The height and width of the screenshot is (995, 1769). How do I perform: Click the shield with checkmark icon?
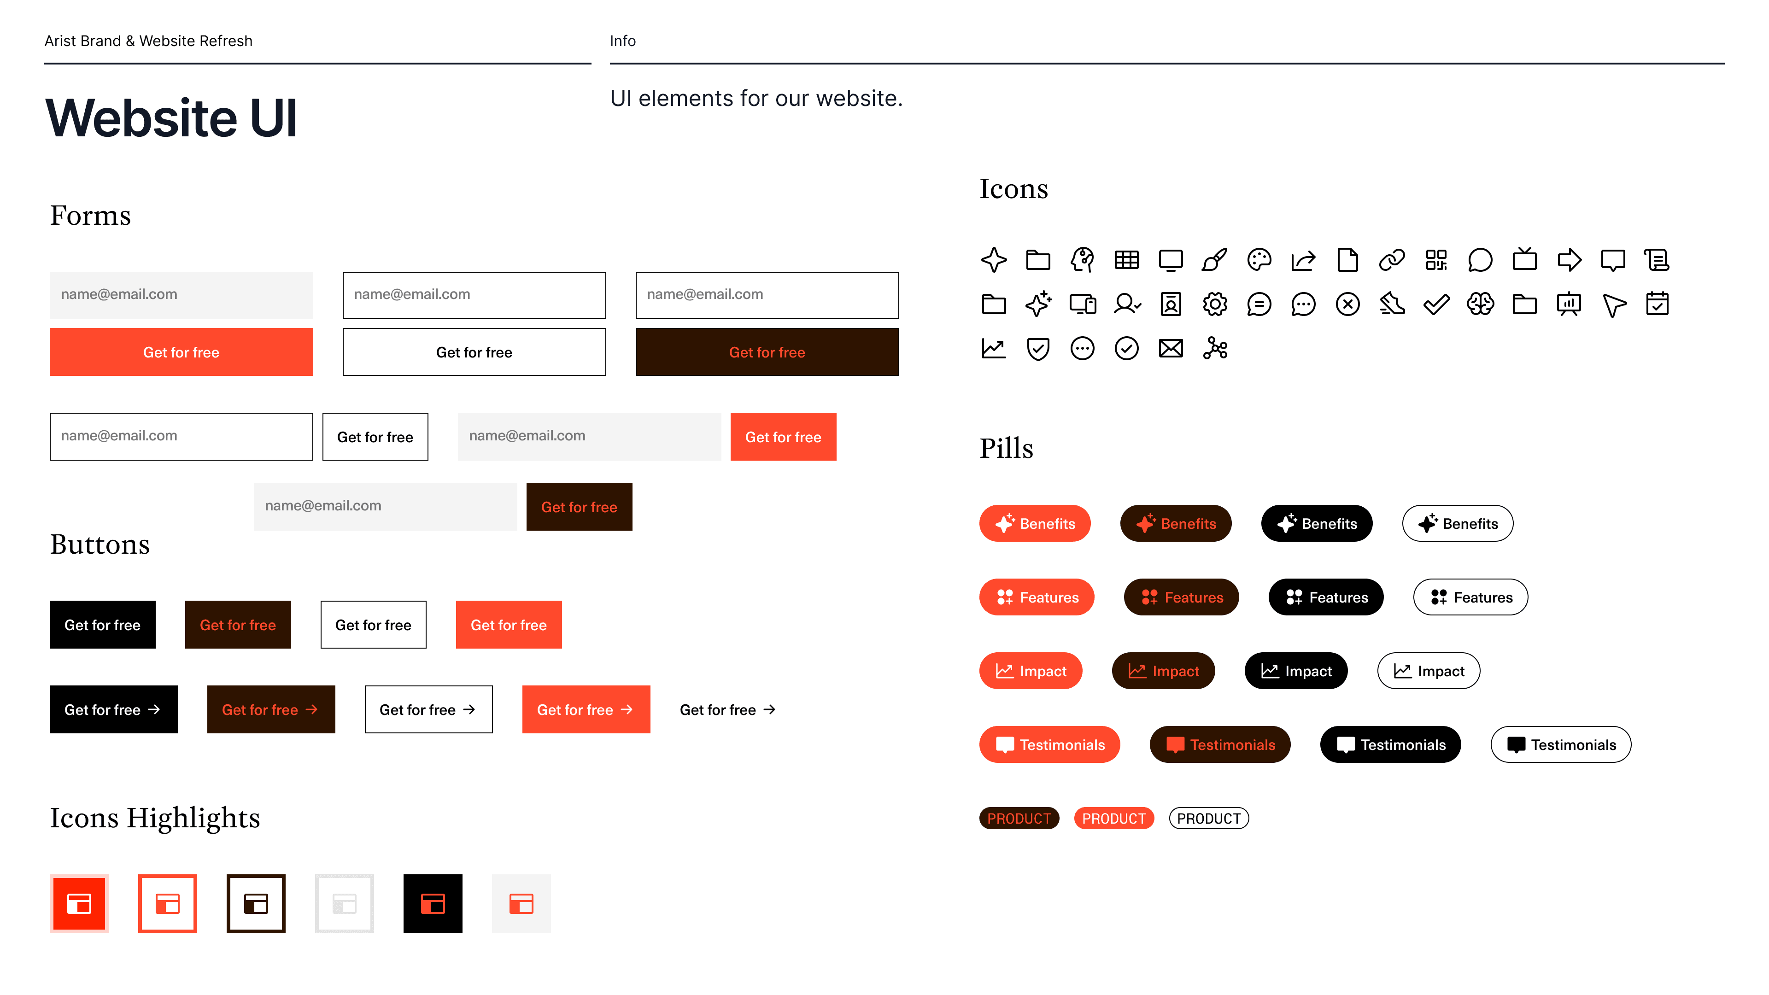(x=1037, y=349)
